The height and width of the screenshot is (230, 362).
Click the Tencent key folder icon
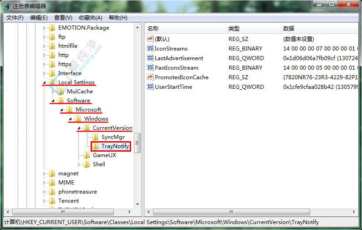click(52, 201)
